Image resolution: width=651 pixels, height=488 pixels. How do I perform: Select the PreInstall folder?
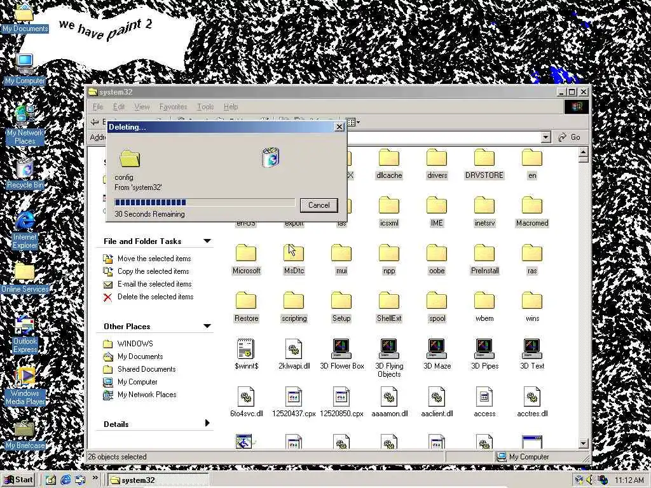click(484, 260)
